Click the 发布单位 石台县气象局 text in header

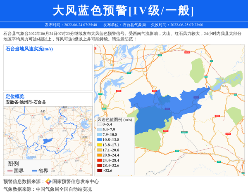tap(124, 25)
